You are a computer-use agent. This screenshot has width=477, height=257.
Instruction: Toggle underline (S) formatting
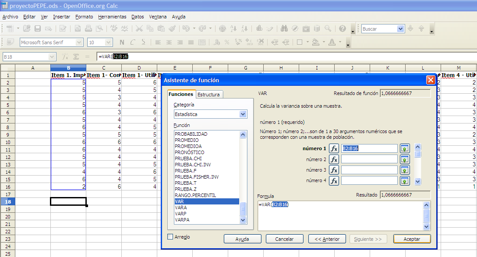coord(143,42)
